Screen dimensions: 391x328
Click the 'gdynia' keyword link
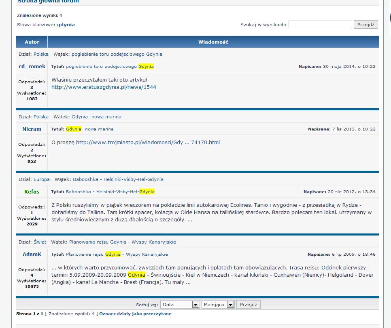click(66, 25)
